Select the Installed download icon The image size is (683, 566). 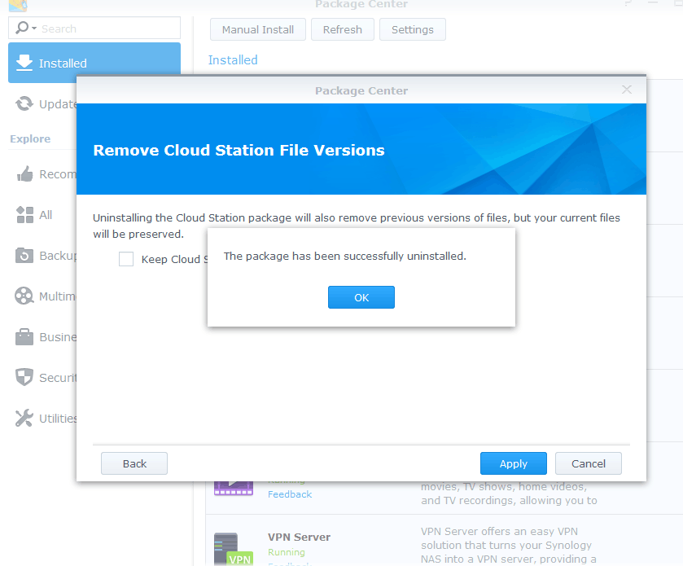pyautogui.click(x=24, y=63)
